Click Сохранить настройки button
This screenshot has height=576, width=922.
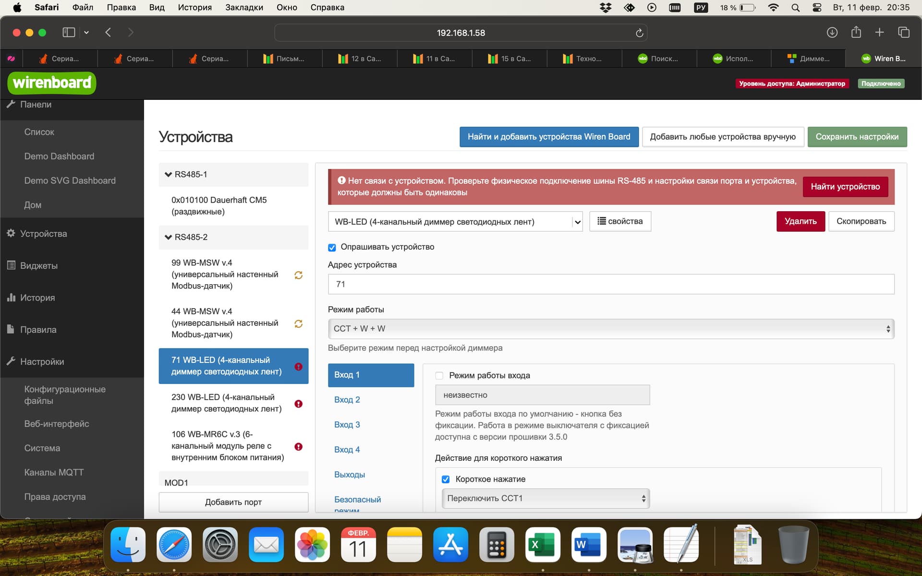coord(857,137)
